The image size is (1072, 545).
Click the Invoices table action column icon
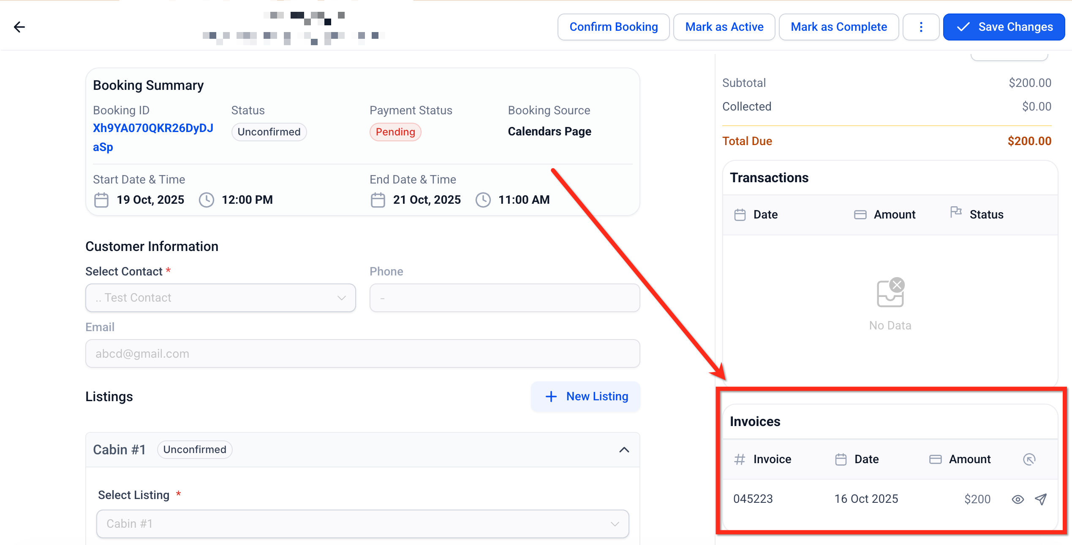pyautogui.click(x=1029, y=459)
